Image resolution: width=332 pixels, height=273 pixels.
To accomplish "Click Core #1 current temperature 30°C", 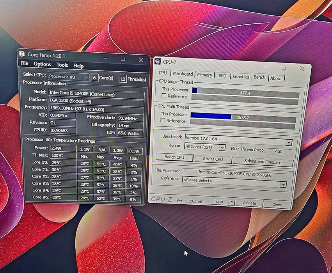I will coord(63,170).
